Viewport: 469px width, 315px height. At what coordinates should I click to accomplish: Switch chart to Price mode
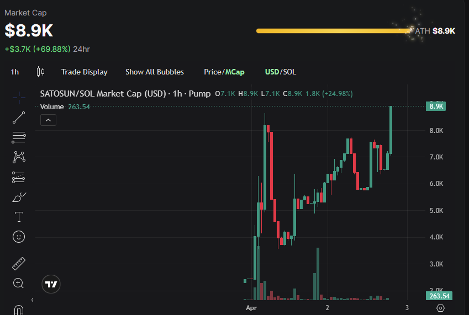coord(213,72)
